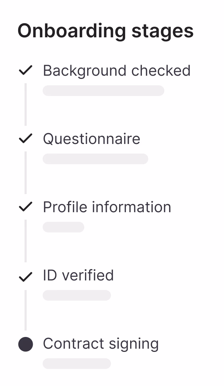Click the Contract signing current-step dot

pos(26,344)
